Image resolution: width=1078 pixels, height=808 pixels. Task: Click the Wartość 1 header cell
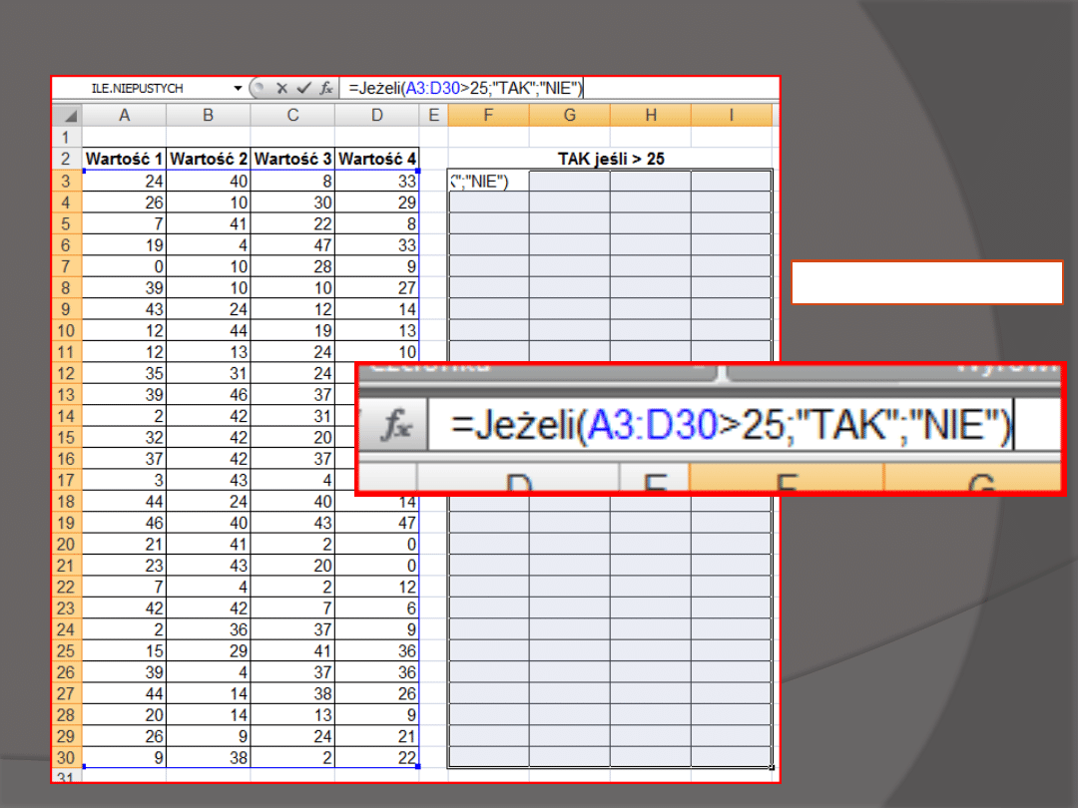(x=124, y=159)
